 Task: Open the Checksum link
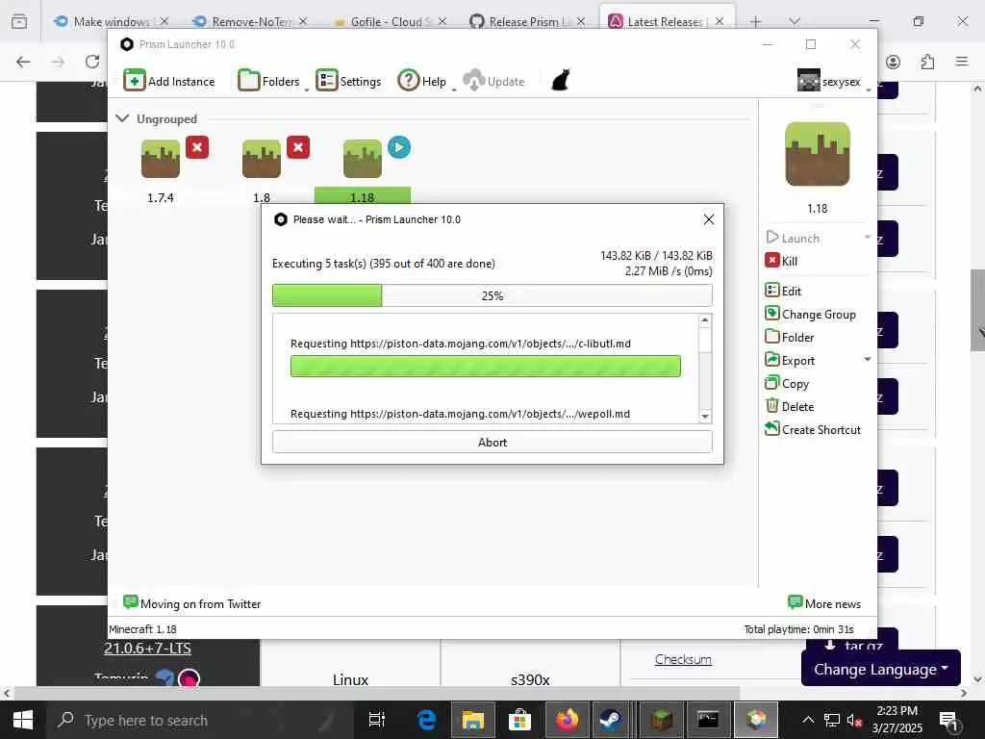pos(683,659)
